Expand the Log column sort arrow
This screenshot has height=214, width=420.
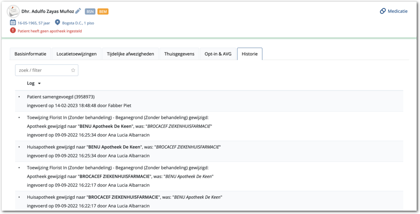(x=39, y=84)
